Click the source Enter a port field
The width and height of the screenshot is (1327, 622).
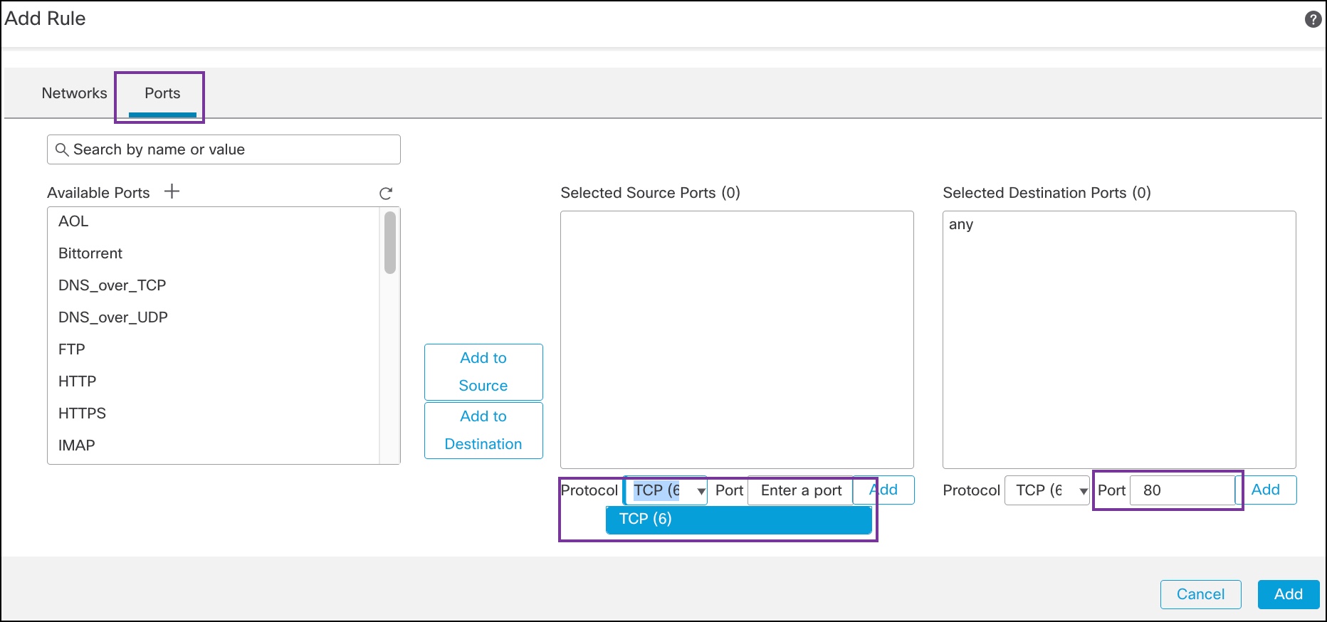pos(800,490)
